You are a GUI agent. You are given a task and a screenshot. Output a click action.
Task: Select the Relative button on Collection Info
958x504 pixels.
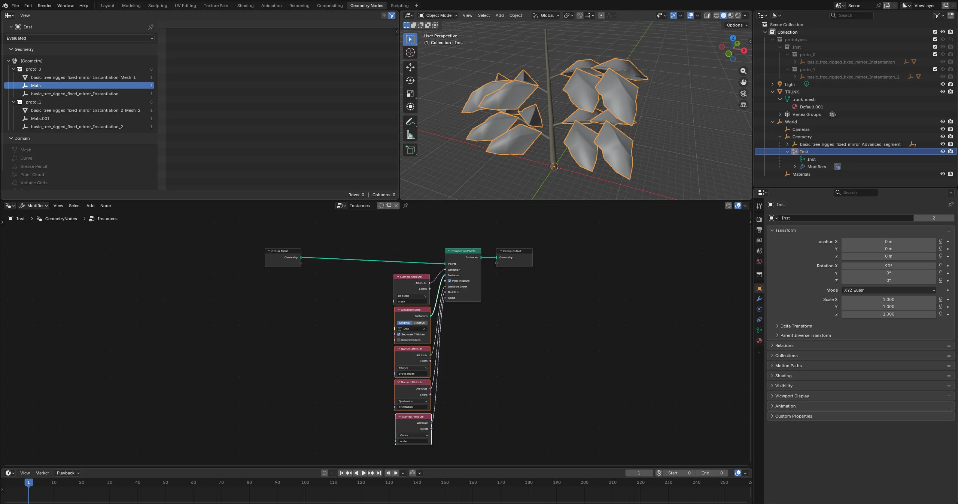[x=419, y=323]
